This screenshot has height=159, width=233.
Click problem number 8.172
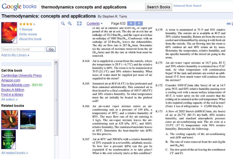pyautogui.click(x=159, y=85)
